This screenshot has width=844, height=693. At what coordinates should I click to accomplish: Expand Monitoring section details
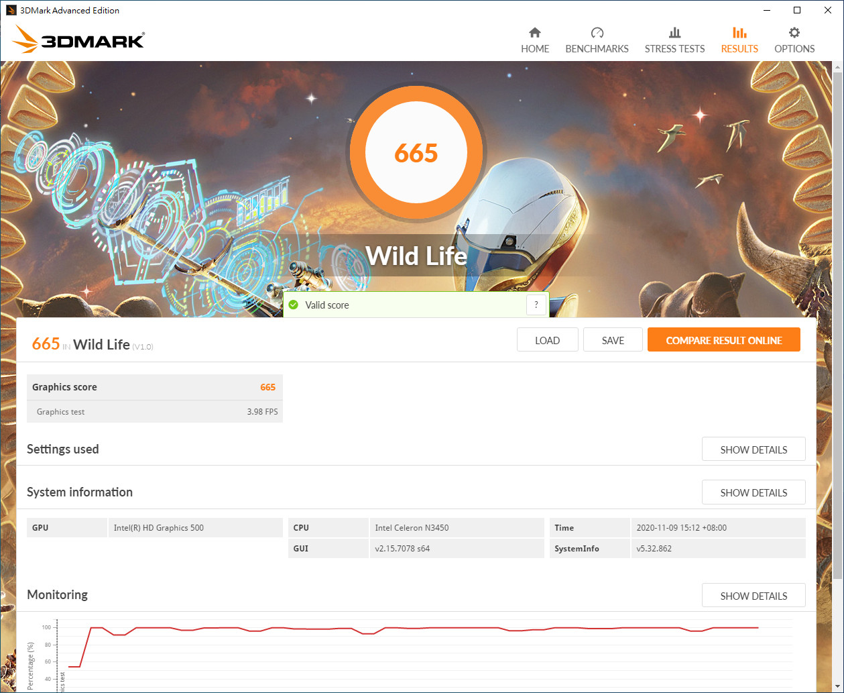tap(753, 596)
